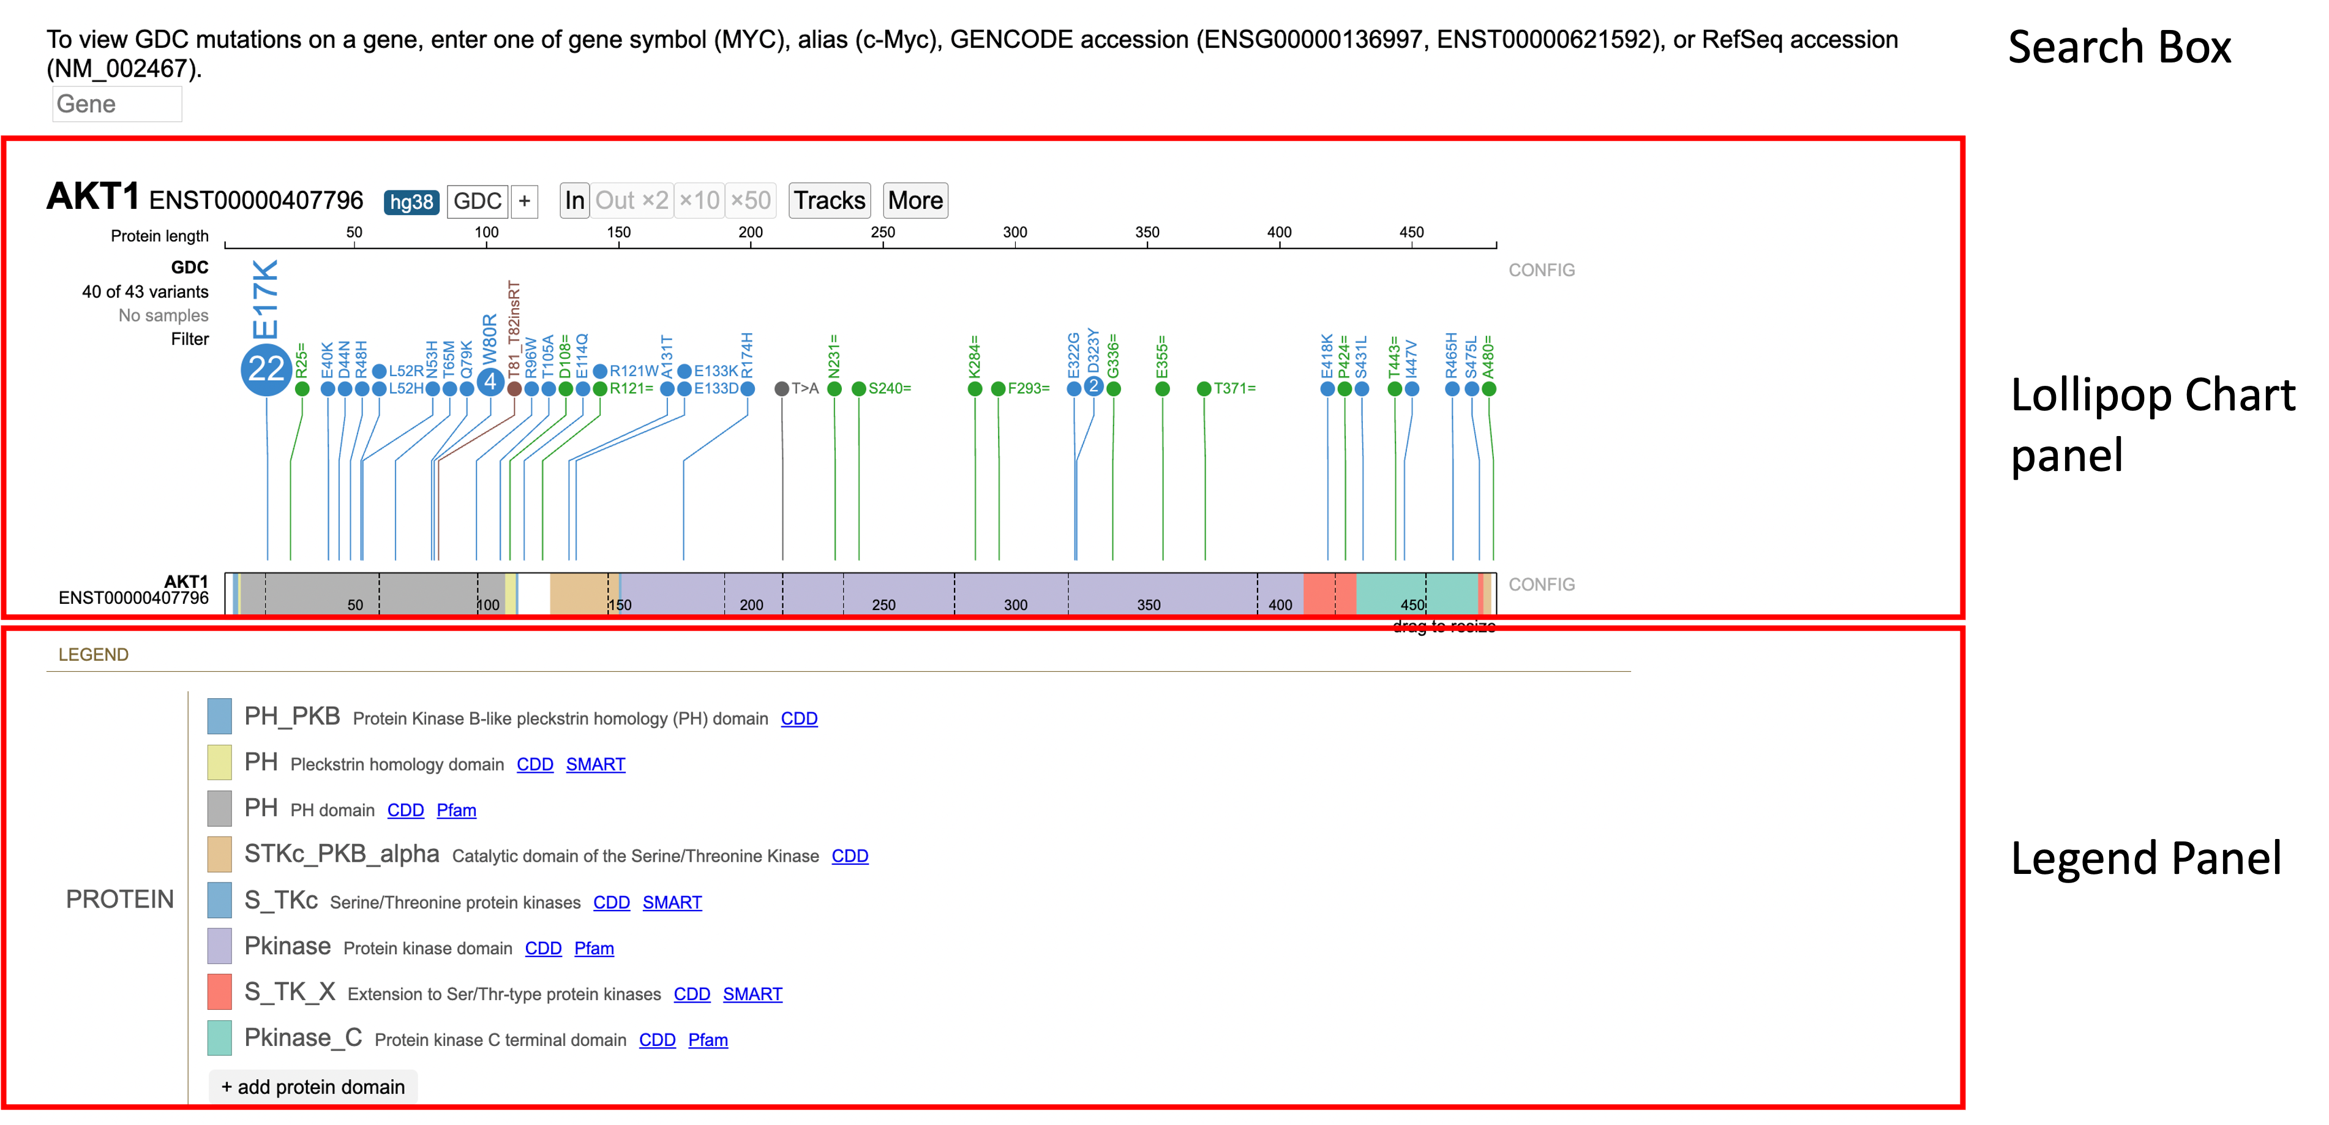Screen dimensions: 2329x1125
Task: Toggle the Pkinase_C teal legend swatch
Action: coord(220,1038)
